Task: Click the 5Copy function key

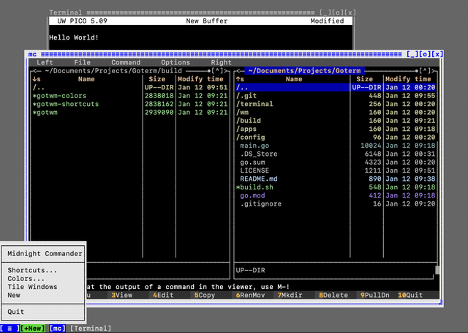Action: pyautogui.click(x=205, y=296)
